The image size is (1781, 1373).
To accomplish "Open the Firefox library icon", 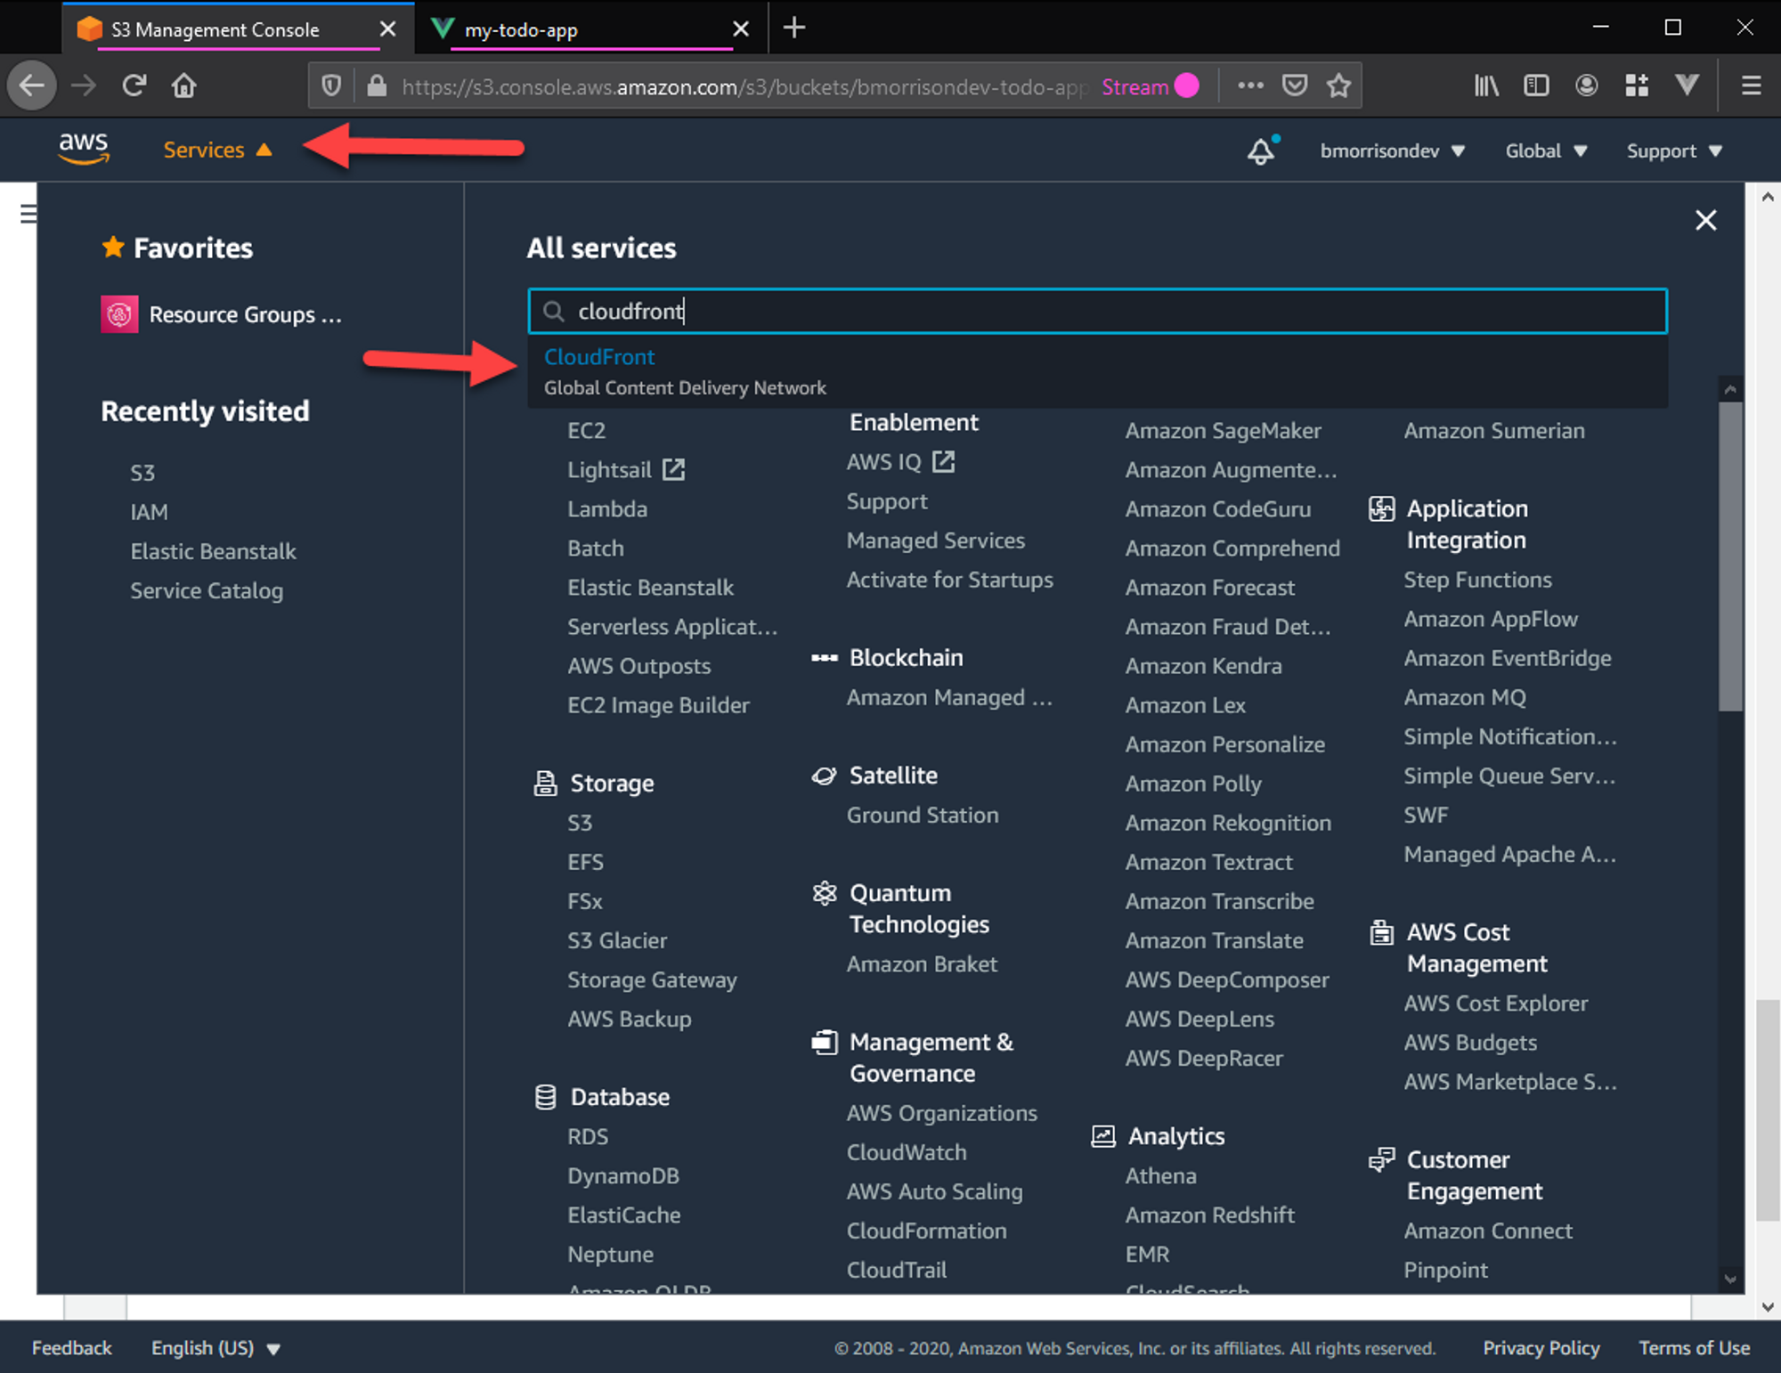I will pyautogui.click(x=1486, y=85).
